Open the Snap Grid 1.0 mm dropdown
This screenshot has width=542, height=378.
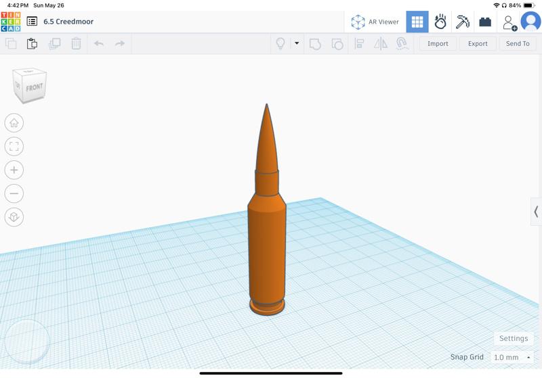point(512,357)
